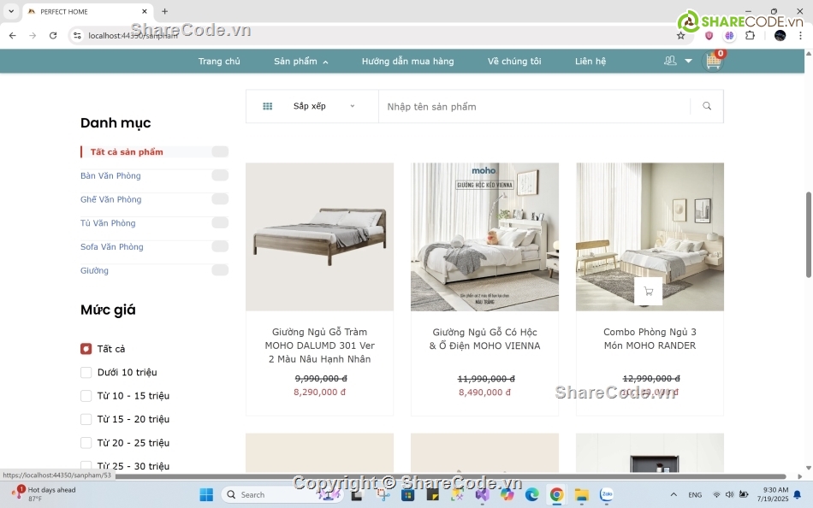This screenshot has width=813, height=508.
Task: Open the notification bell in system tray
Action: [798, 494]
